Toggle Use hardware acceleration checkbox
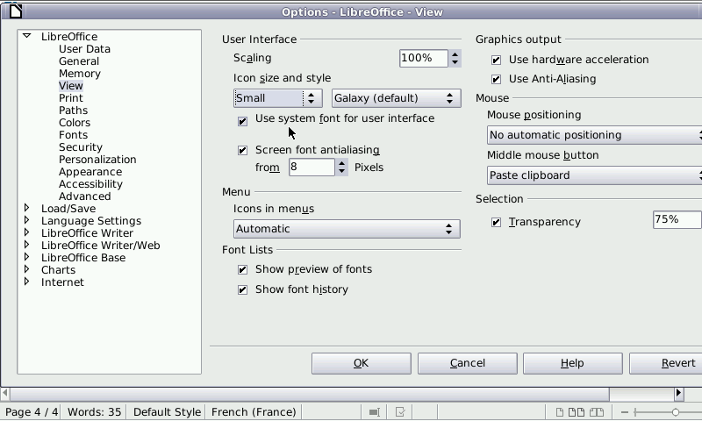Screen dimensions: 702x421 tap(497, 61)
